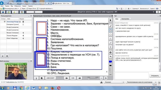
Task: Open the webcam button dropdown arrow
Action: (18, 12)
